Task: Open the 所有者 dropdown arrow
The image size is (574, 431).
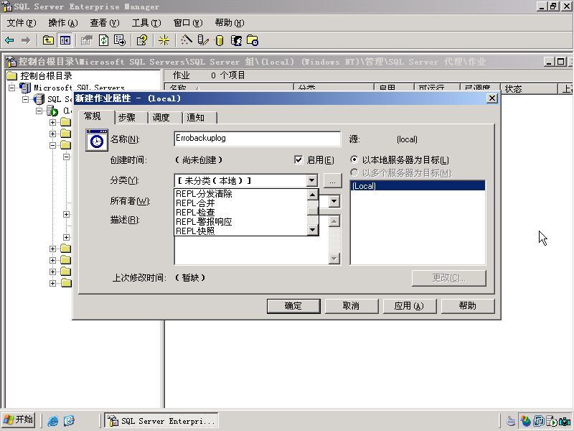Action: (334, 201)
